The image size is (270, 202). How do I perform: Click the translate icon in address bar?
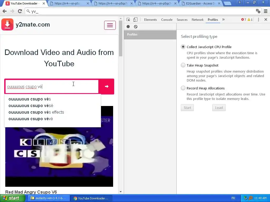[x=258, y=11]
